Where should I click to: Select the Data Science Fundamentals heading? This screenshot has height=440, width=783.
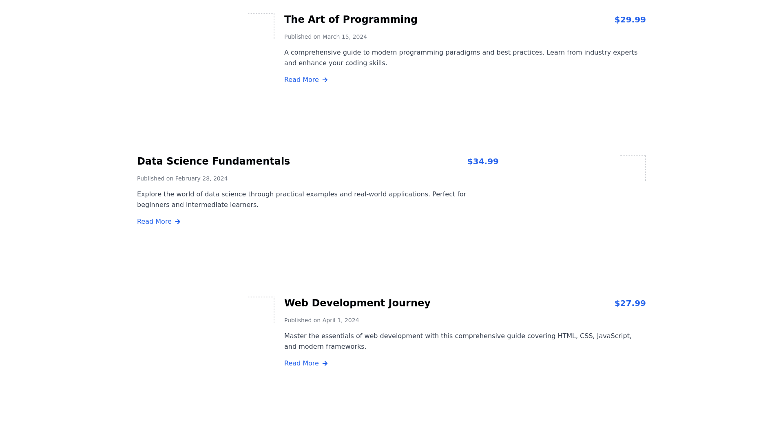coord(213,161)
